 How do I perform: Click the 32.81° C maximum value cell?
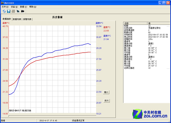[x=153, y=50]
